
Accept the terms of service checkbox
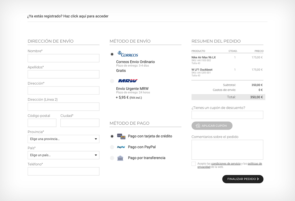194,164
